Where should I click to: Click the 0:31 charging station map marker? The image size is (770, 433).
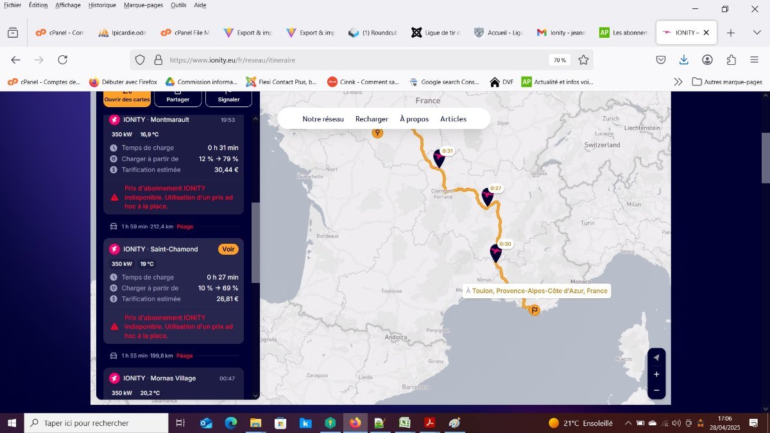point(439,158)
